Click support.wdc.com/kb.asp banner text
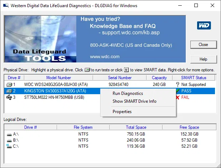Screen dimensions: 221x168 pos(131,32)
